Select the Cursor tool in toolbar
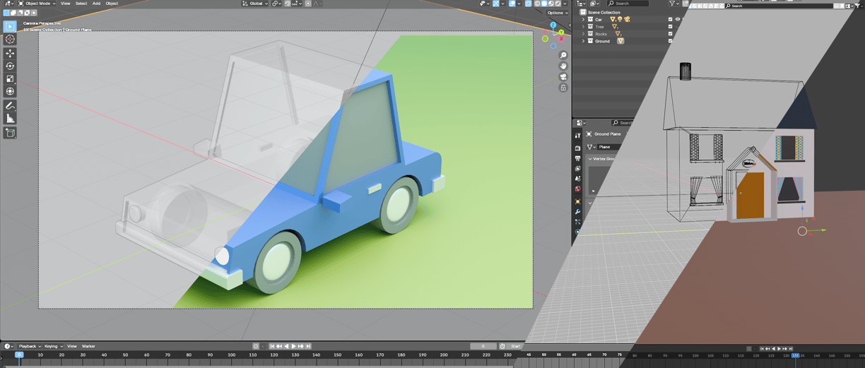This screenshot has width=865, height=368. point(10,40)
